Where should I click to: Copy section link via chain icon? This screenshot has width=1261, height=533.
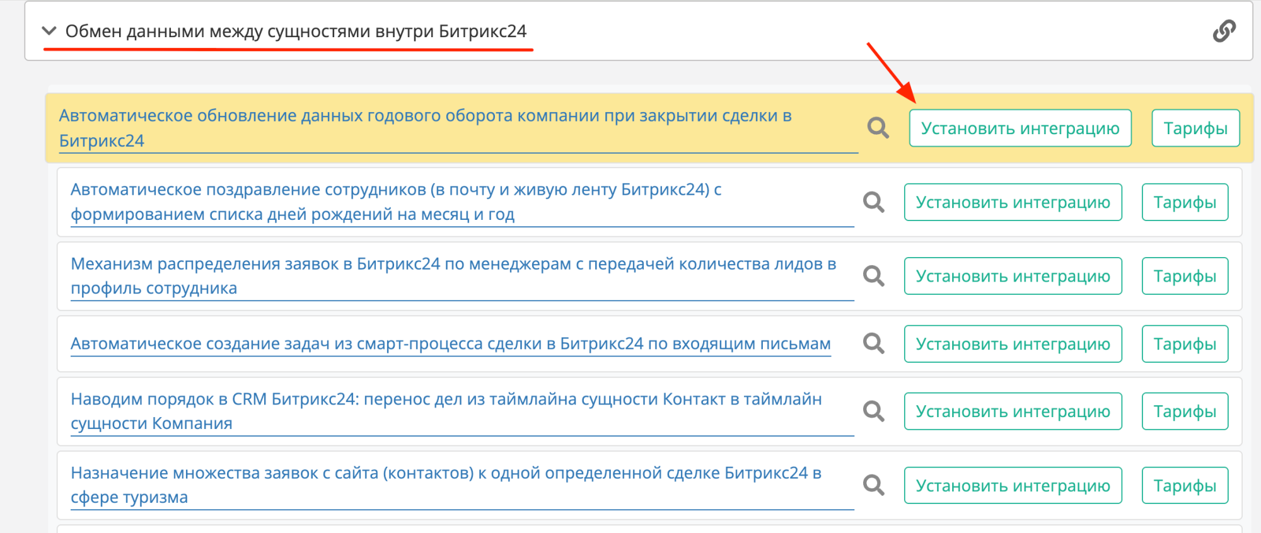(x=1224, y=31)
